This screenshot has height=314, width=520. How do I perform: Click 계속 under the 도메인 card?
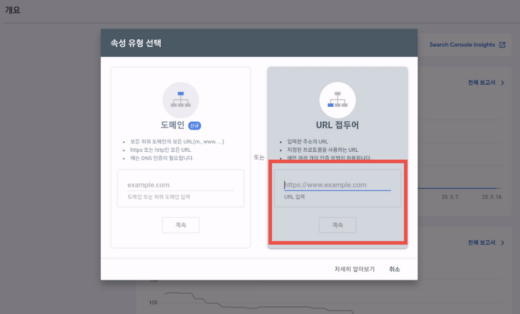coord(180,225)
